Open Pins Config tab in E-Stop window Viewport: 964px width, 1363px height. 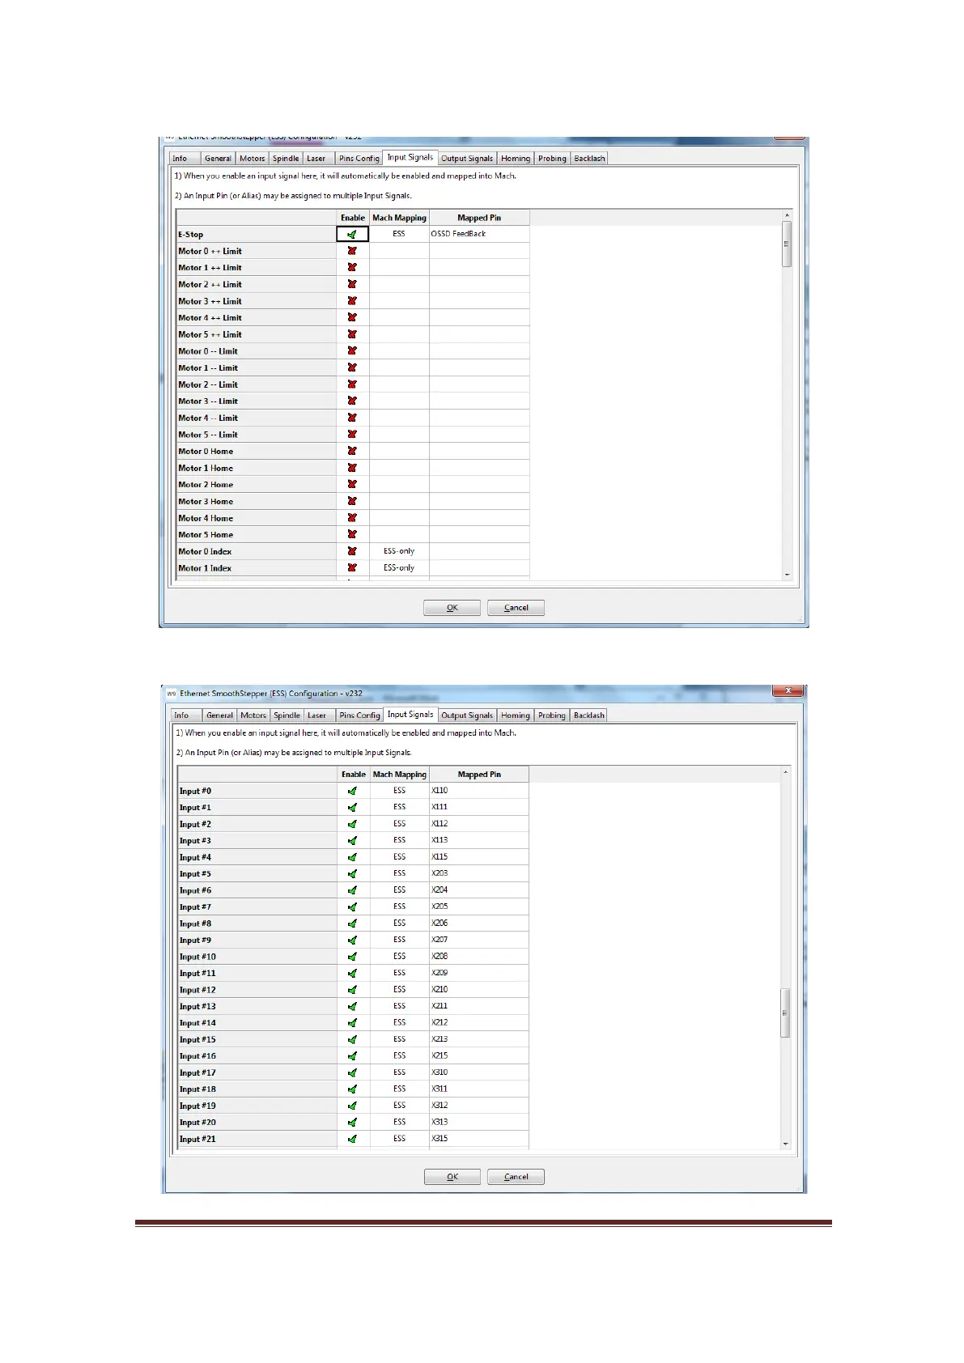(x=359, y=159)
